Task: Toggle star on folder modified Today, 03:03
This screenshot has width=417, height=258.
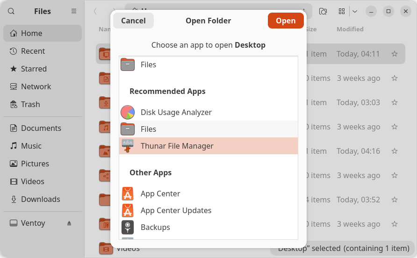Action: 394,102
